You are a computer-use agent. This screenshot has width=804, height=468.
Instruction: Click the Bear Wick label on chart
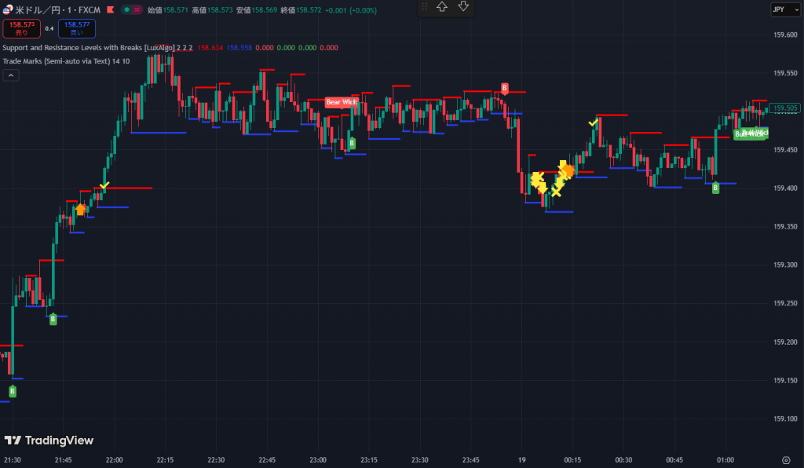click(x=342, y=102)
